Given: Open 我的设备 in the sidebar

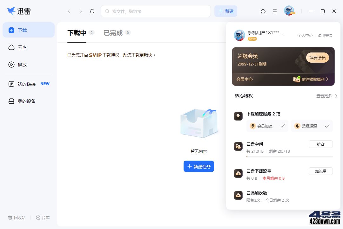Looking at the screenshot, I should (29, 101).
